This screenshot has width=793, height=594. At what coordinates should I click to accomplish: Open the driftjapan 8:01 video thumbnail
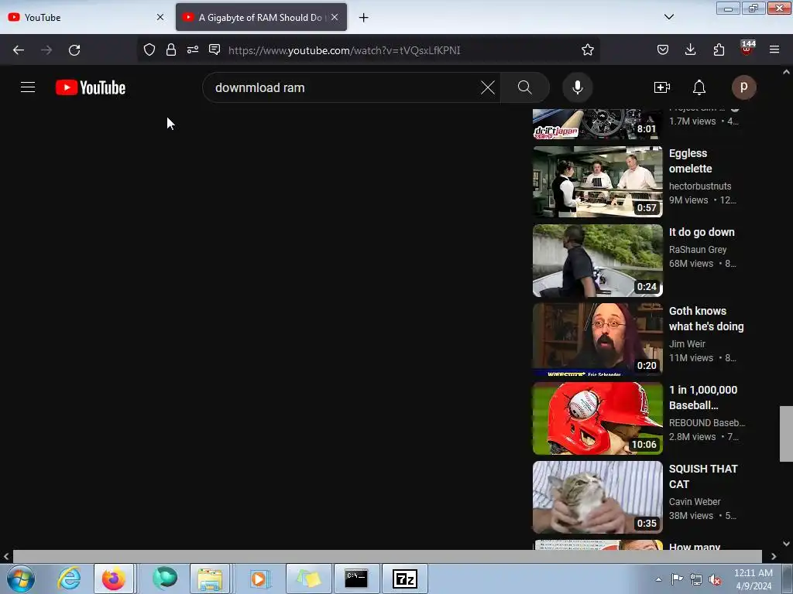point(597,124)
